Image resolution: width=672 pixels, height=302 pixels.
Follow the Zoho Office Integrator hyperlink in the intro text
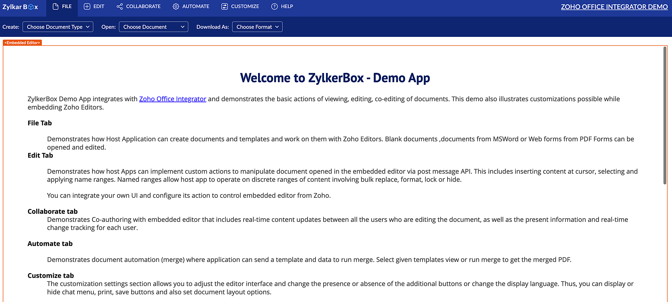[173, 99]
